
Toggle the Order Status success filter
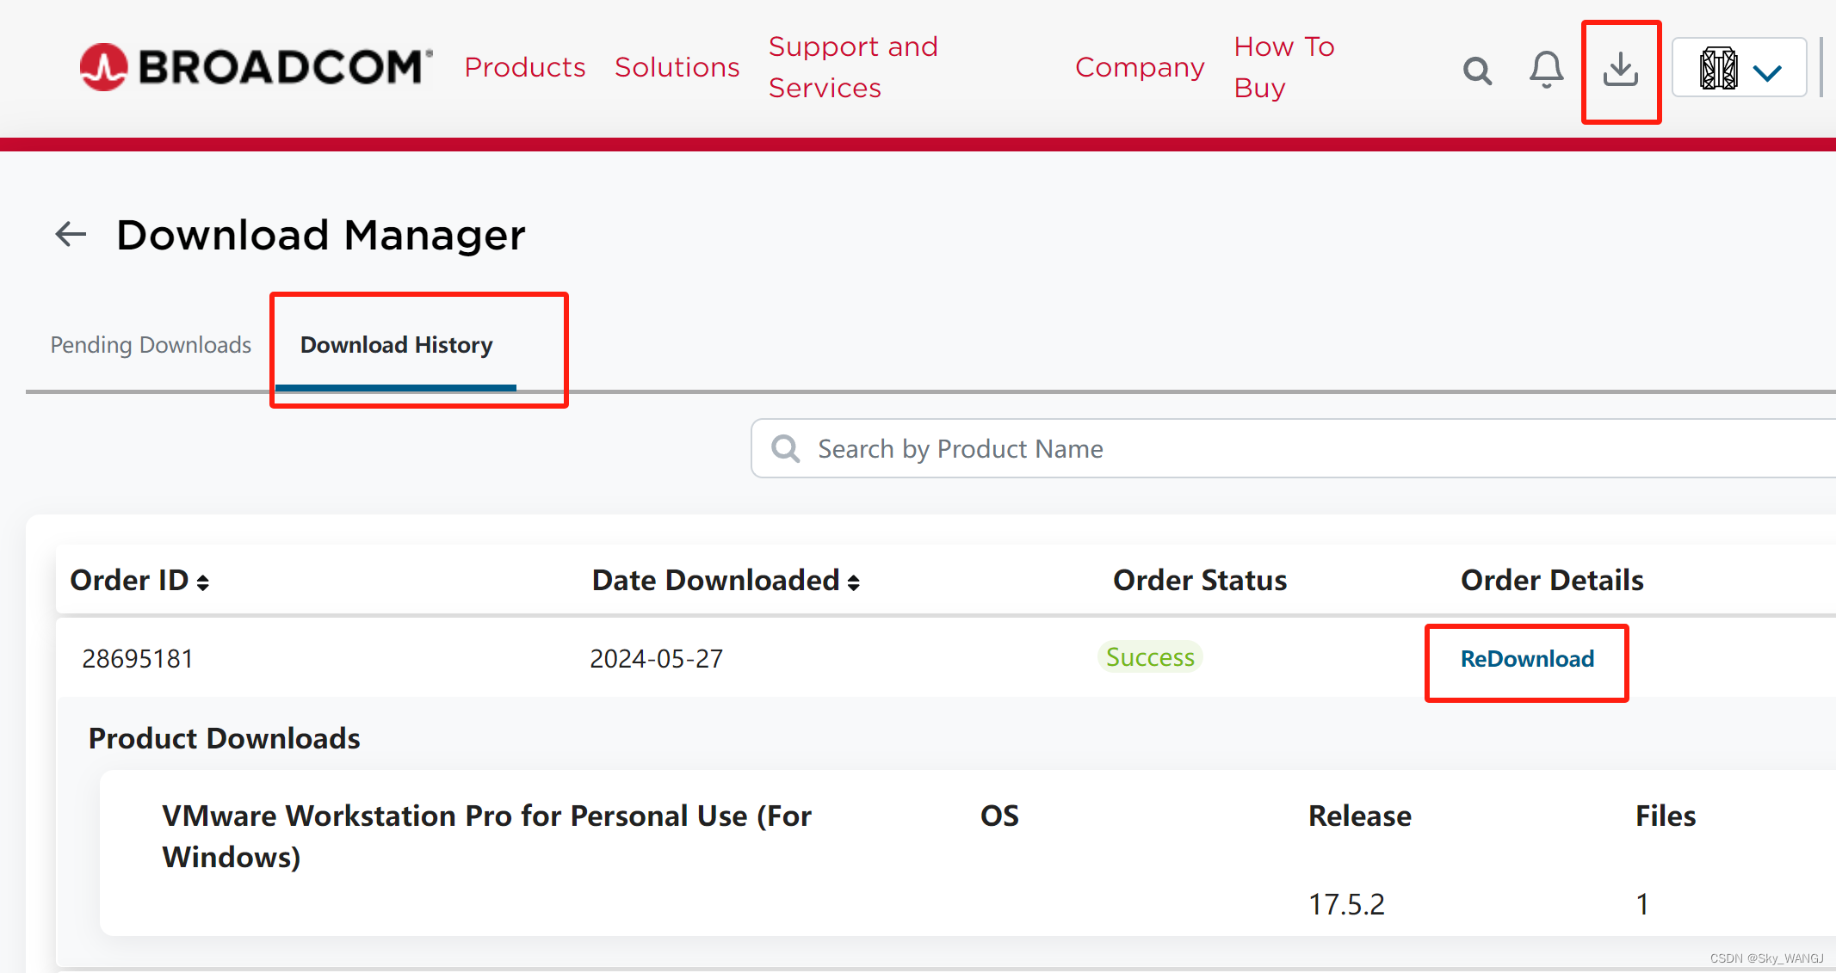[x=1149, y=656]
